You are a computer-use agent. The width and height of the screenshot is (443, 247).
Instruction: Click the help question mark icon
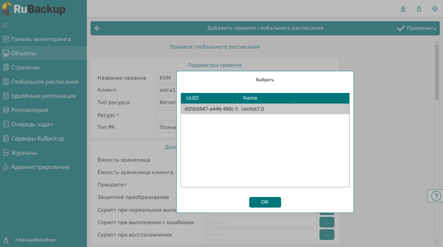pos(436,196)
